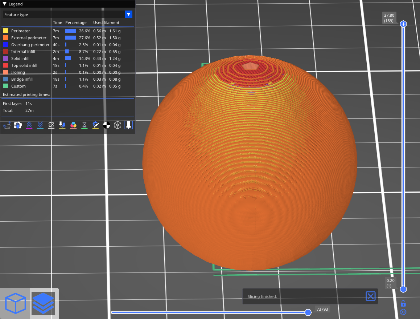
Task: Toggle custom G-codes gear-pencil icon
Action: (x=96, y=125)
